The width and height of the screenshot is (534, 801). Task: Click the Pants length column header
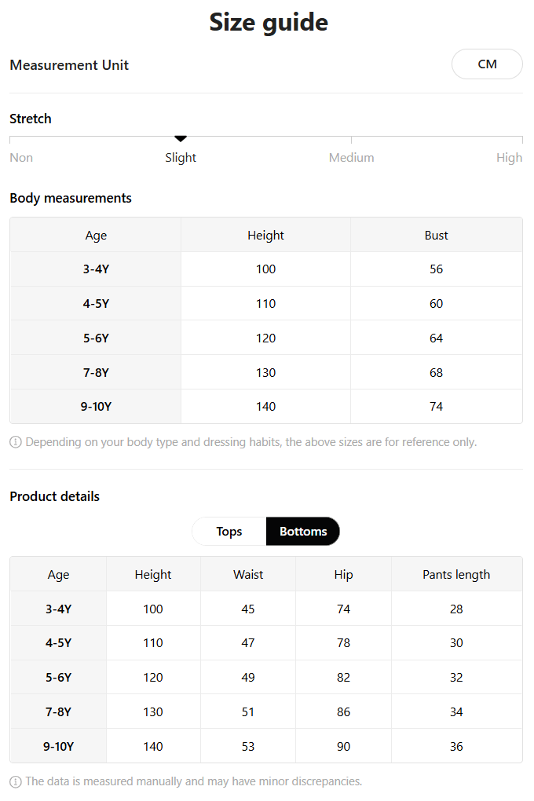[456, 574]
